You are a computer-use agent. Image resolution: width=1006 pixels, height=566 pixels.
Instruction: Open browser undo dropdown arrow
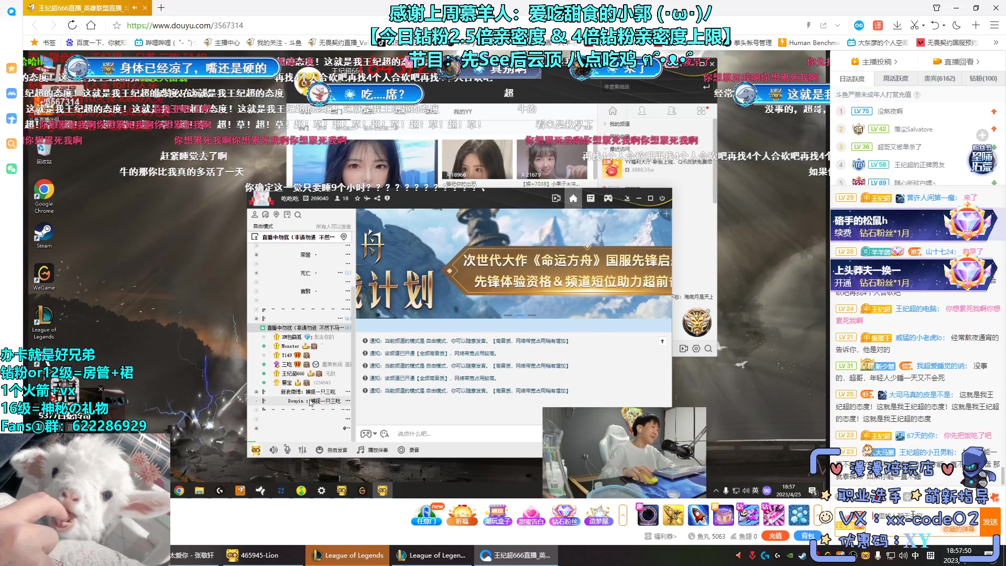(944, 25)
